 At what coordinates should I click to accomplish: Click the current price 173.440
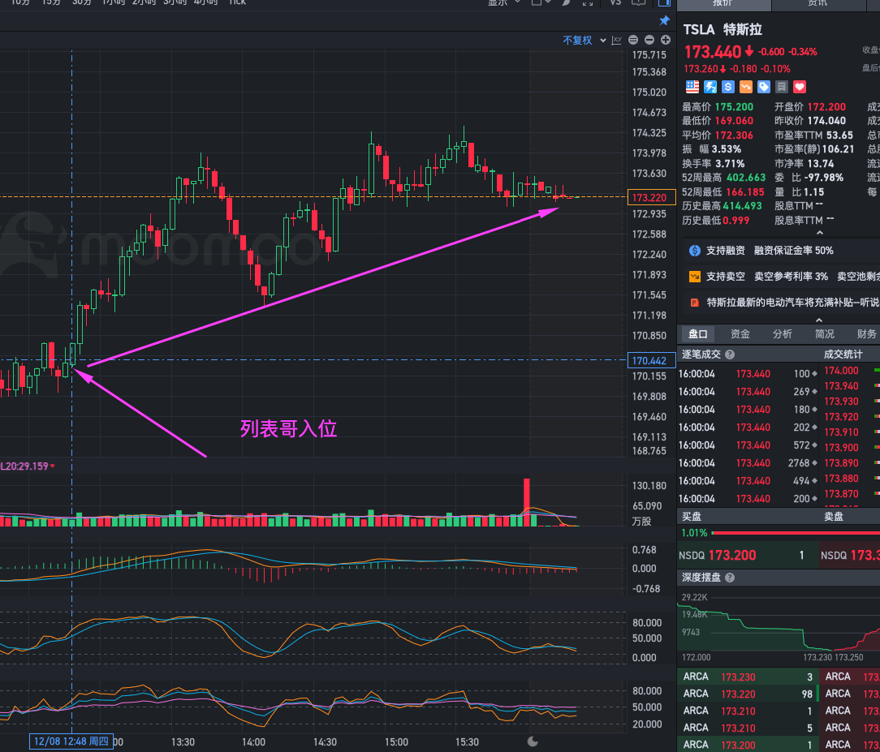tap(713, 52)
